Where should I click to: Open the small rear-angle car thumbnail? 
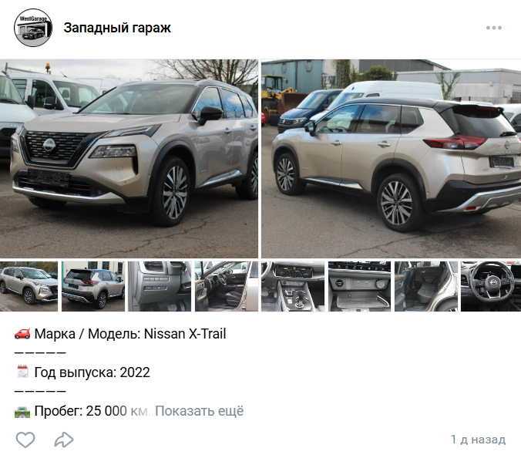point(93,286)
